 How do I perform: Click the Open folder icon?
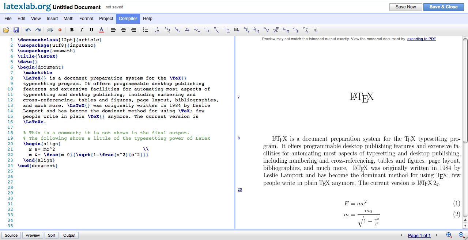(6, 30)
